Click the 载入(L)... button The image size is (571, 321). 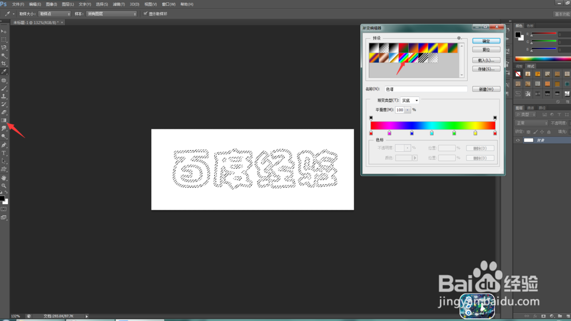pos(486,60)
